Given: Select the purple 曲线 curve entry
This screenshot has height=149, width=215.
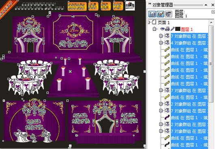Looking at the screenshot, I should point(189,118).
